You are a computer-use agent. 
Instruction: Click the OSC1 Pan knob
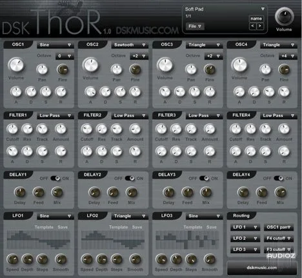pos(42,70)
